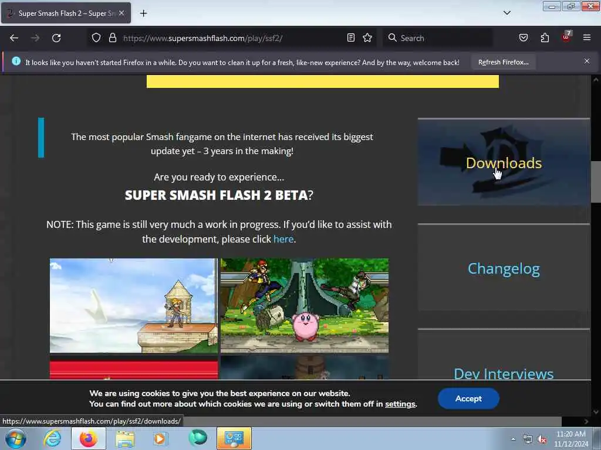Click the muted volume tray icon

(x=542, y=439)
